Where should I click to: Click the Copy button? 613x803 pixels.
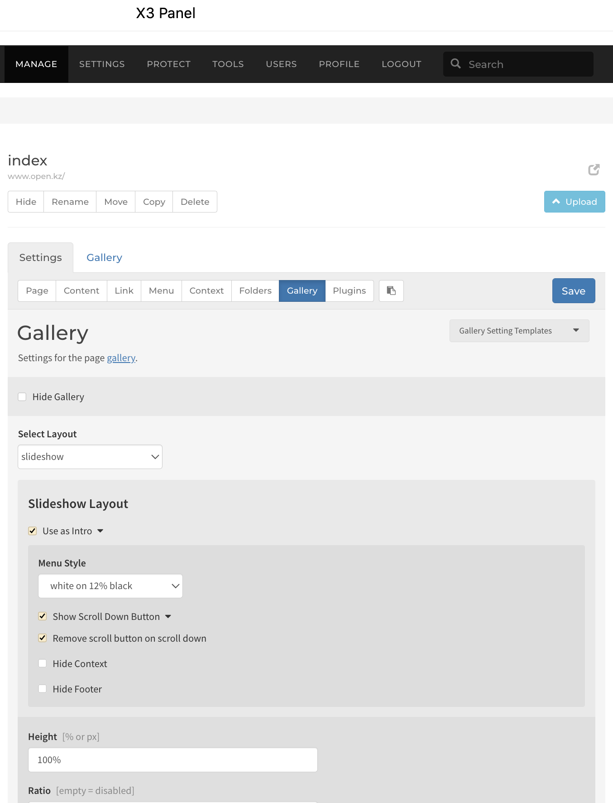pyautogui.click(x=154, y=202)
